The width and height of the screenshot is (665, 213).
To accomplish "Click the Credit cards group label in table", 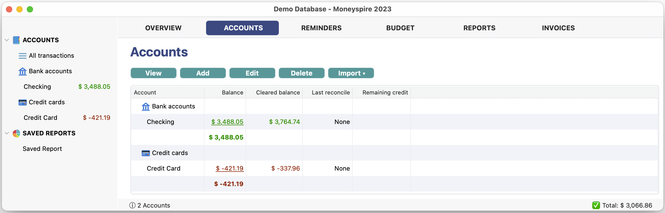I will (170, 153).
